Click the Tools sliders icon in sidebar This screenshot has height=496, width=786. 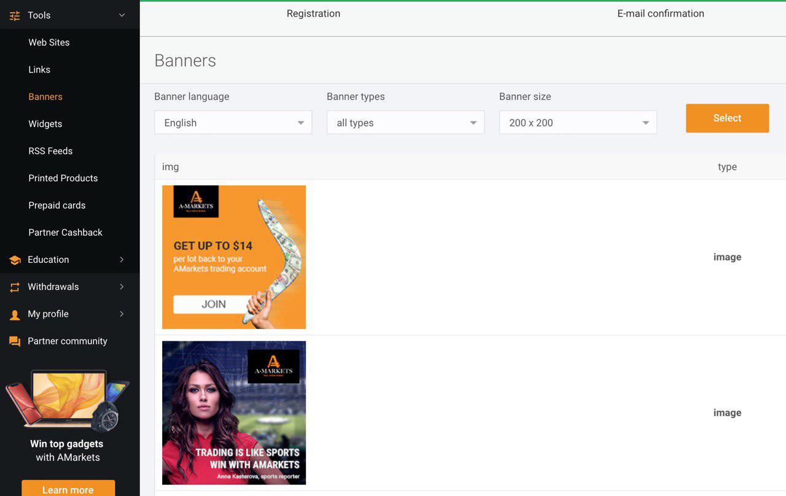tap(15, 15)
